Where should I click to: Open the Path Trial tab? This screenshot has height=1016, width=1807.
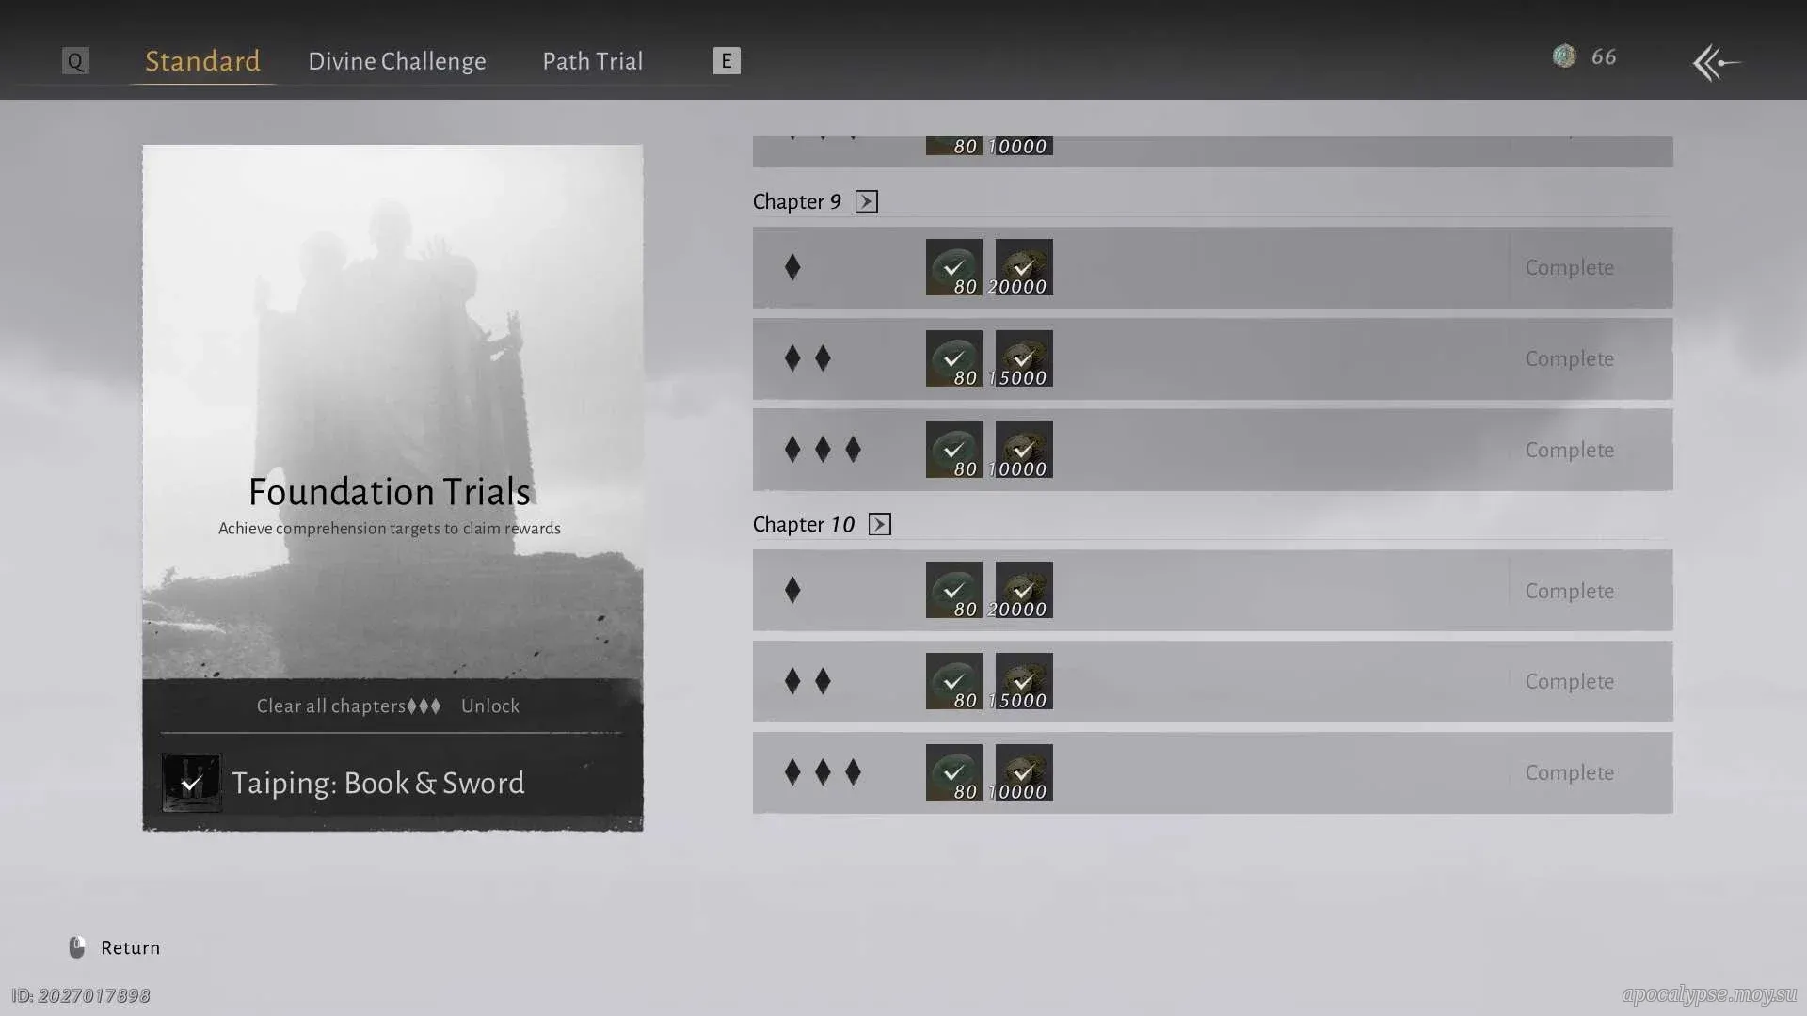(592, 61)
